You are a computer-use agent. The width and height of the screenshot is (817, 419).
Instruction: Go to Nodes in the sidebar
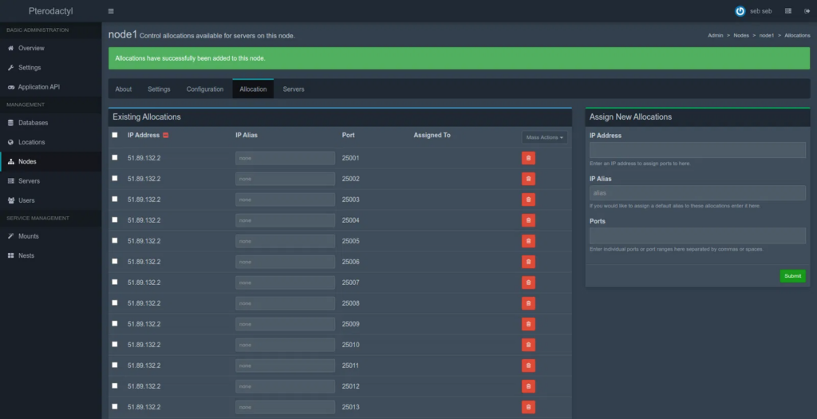click(x=27, y=162)
